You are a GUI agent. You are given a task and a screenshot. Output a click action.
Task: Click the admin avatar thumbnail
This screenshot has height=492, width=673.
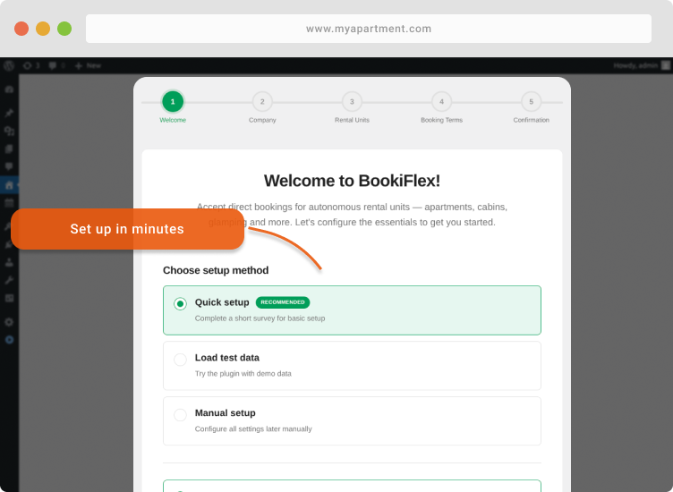point(666,65)
